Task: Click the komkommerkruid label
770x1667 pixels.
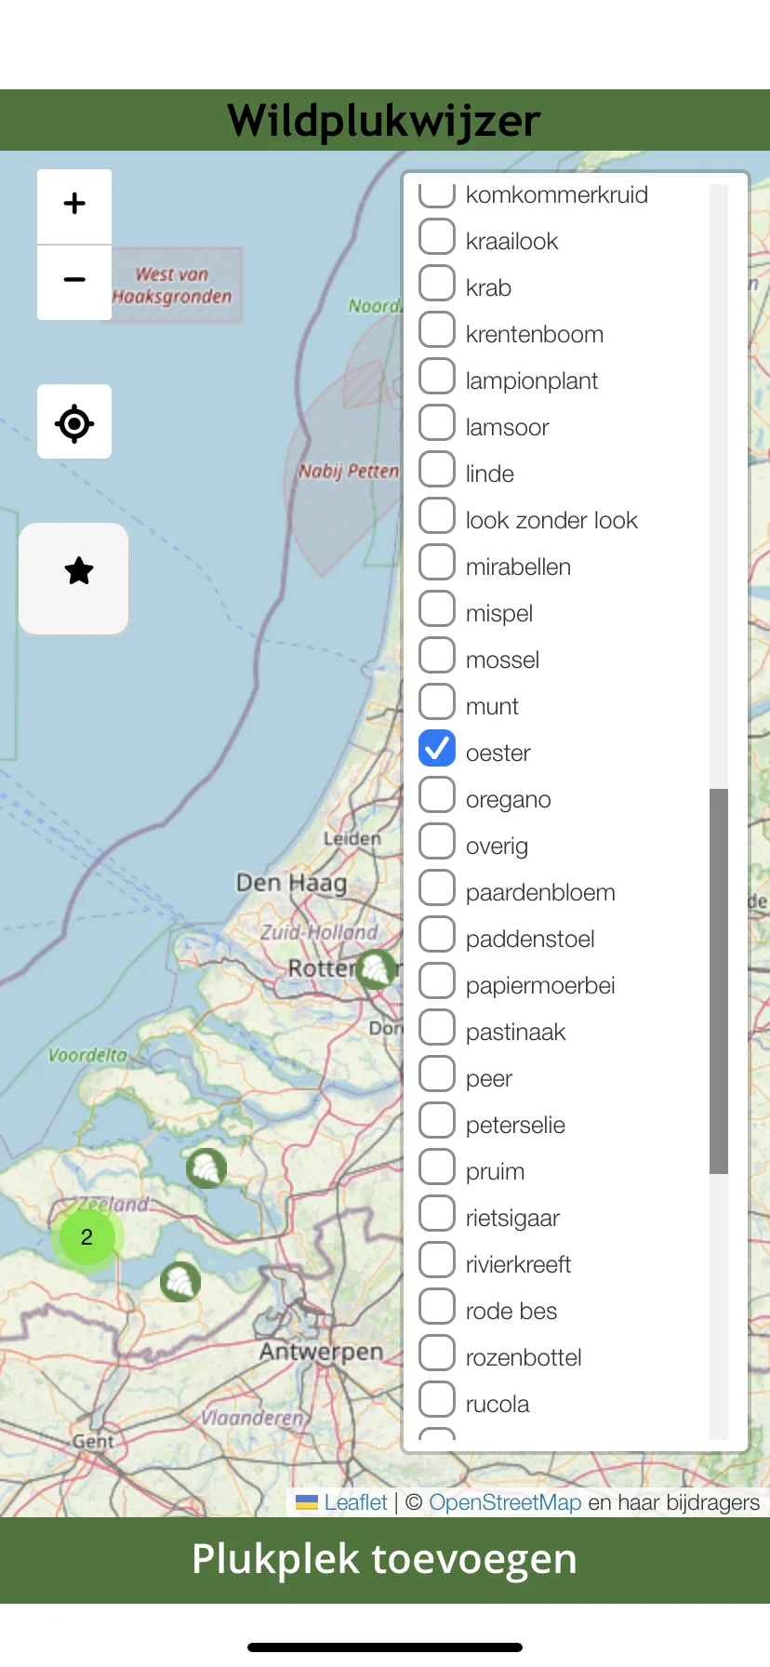Action: pos(557,194)
